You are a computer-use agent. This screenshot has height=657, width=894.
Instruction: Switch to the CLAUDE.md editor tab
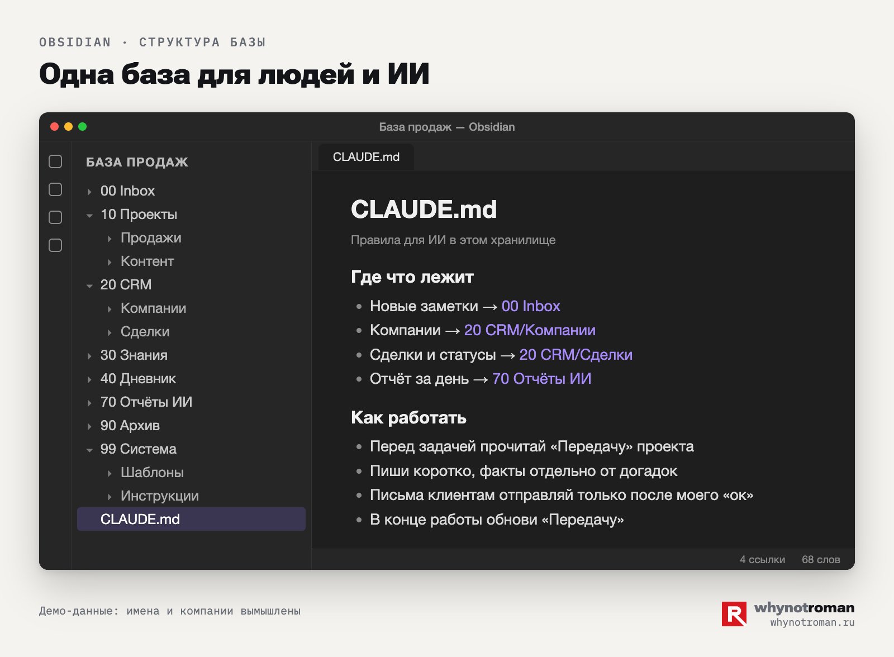tap(366, 157)
